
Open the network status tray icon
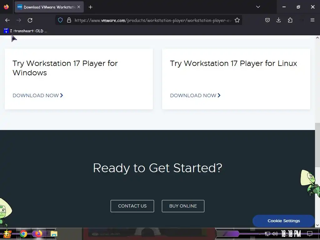coord(267,234)
